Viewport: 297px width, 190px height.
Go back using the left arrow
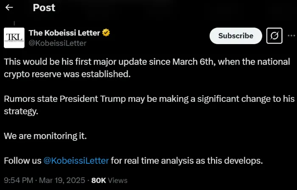tap(9, 8)
